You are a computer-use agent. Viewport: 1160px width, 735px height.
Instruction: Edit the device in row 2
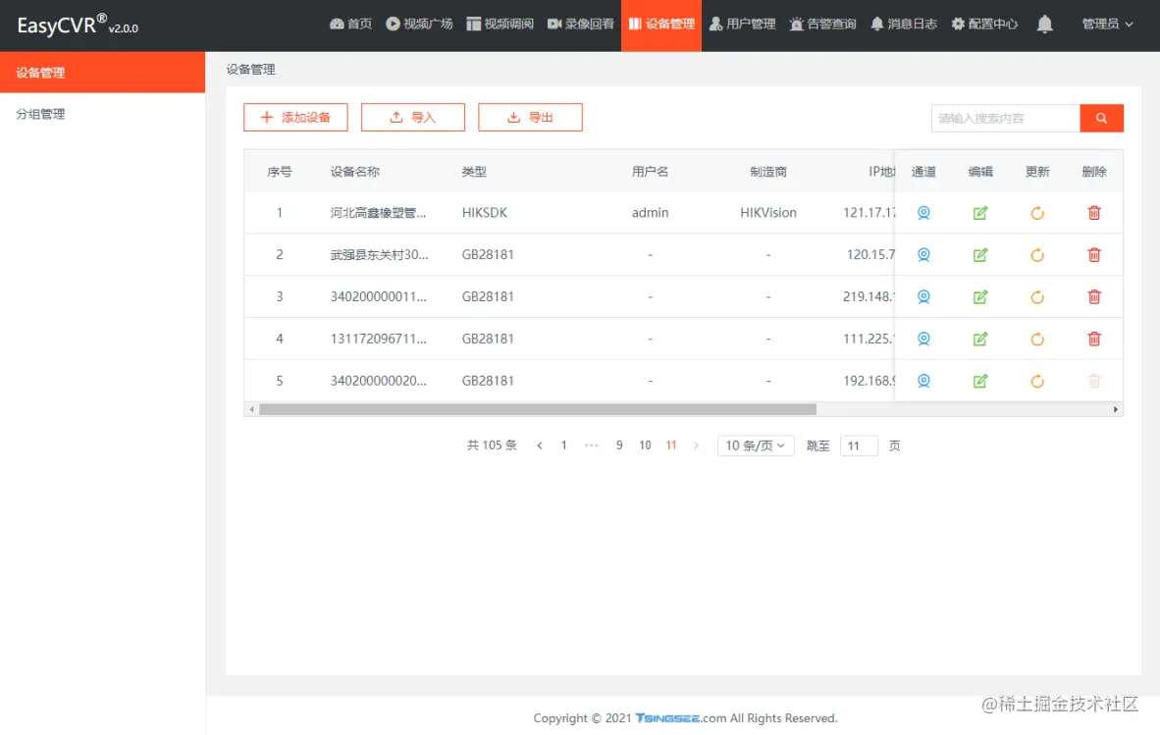tap(980, 255)
